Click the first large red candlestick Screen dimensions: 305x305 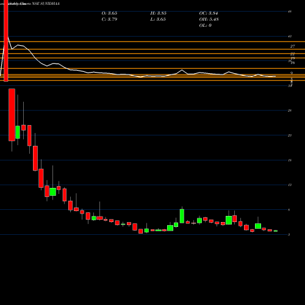point(12,115)
